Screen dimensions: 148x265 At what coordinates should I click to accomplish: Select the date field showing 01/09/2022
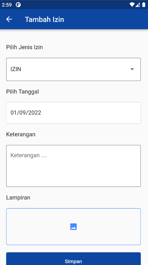[73, 113]
